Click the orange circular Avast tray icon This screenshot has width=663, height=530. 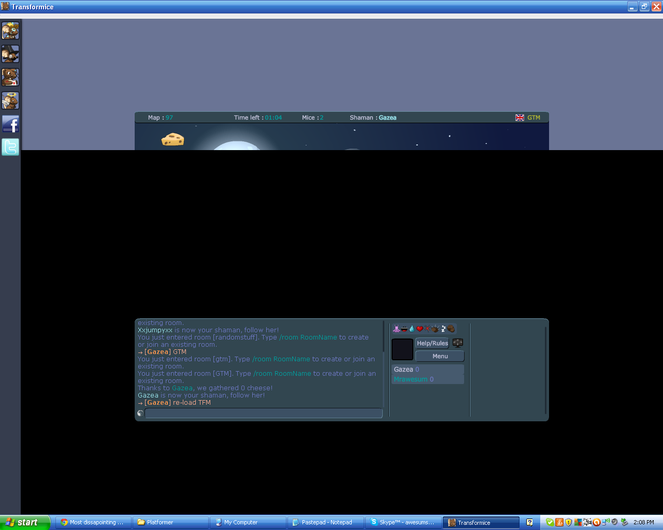[x=597, y=522]
